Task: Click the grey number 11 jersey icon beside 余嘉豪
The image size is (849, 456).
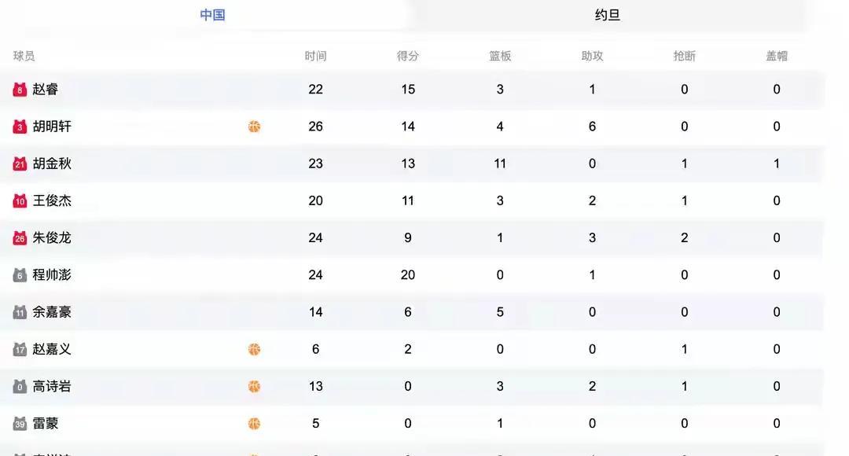Action: tap(20, 312)
